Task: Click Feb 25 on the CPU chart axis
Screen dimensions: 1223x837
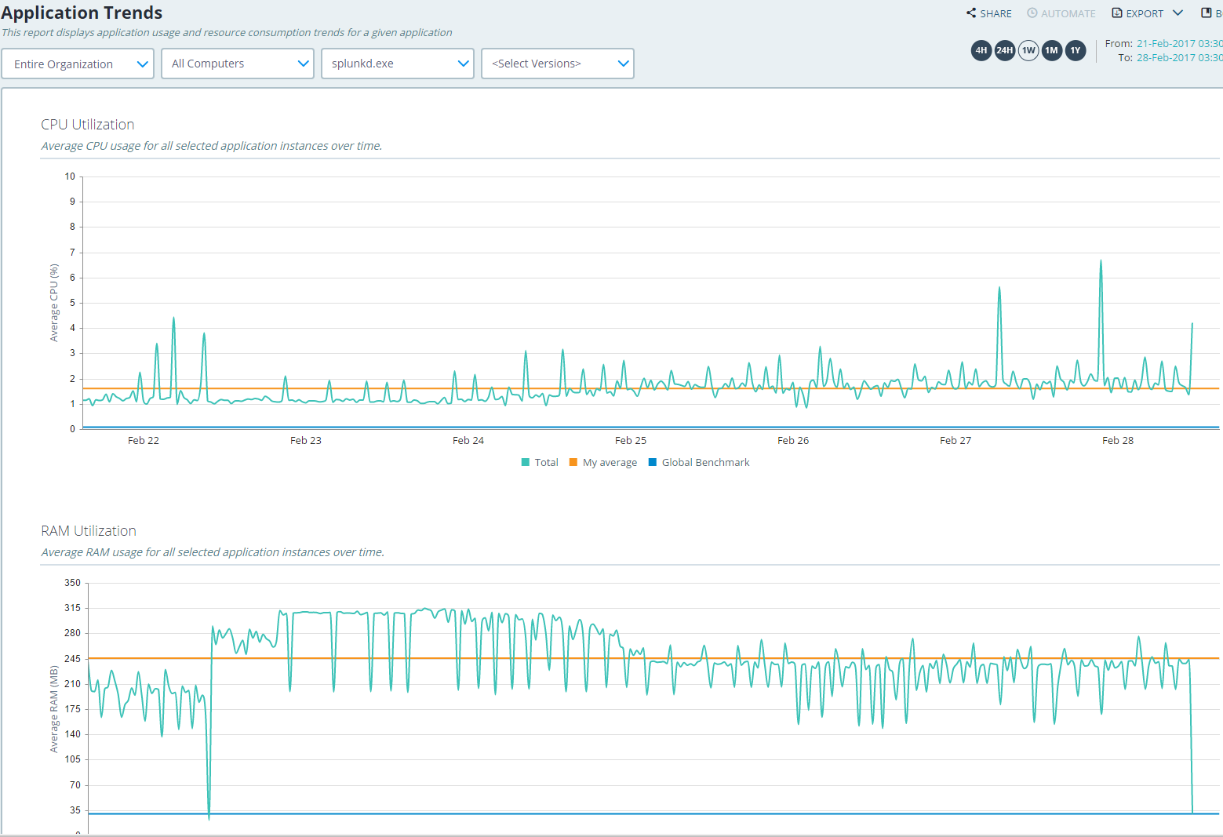Action: 631,440
